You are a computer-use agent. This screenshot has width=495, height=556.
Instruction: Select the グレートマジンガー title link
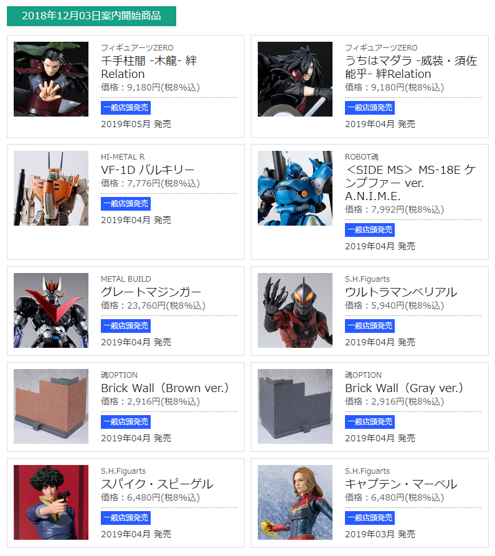coord(151,292)
